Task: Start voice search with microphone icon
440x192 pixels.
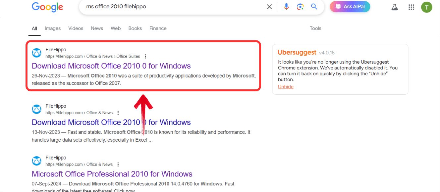Action: 286,7
